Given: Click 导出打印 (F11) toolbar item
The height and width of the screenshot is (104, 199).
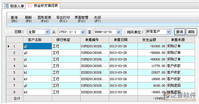Looking at the screenshot, I should [63, 19].
